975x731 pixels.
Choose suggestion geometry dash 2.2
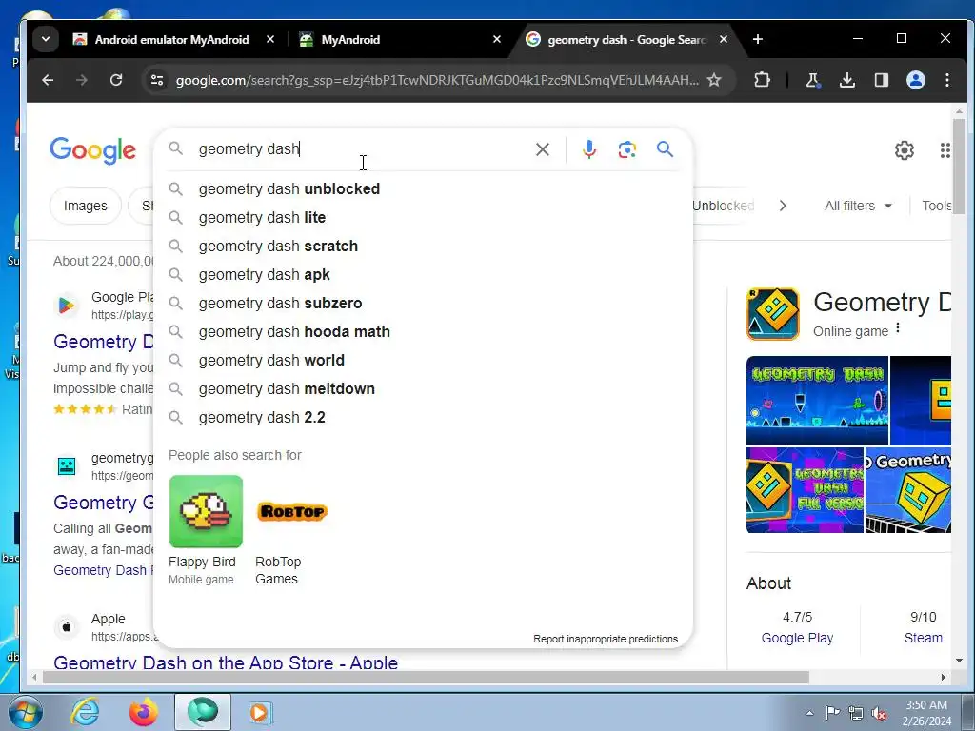(423, 418)
